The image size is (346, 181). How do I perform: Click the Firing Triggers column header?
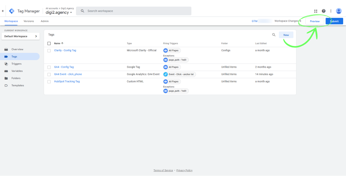tap(170, 43)
